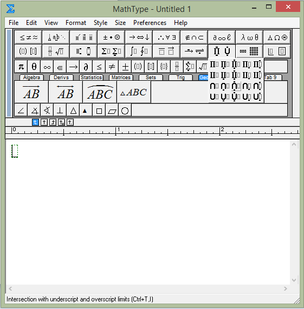304x309 pixels.
Task: Insert the ABC arc expression
Action: (x=100, y=92)
